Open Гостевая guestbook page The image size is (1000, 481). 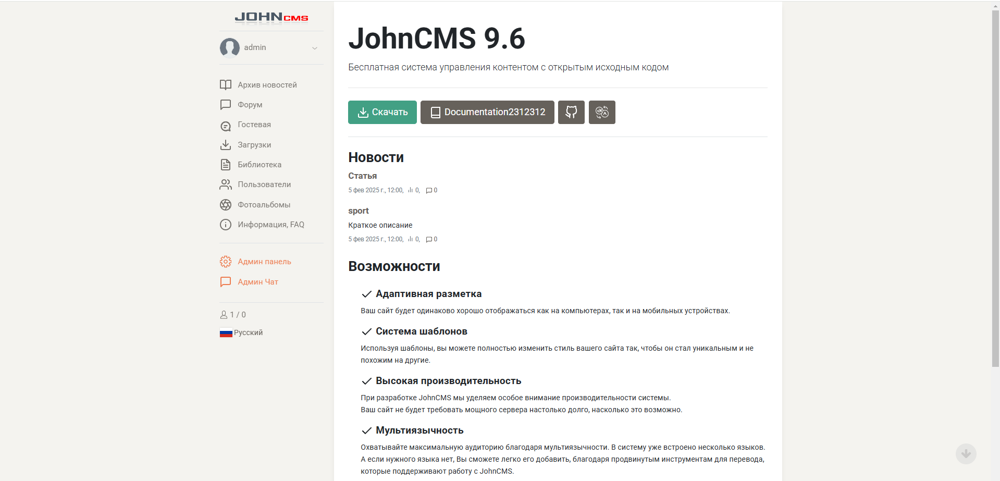click(254, 125)
